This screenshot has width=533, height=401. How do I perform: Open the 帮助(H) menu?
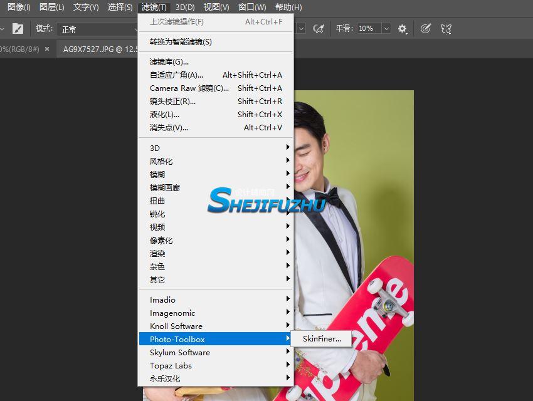click(288, 7)
